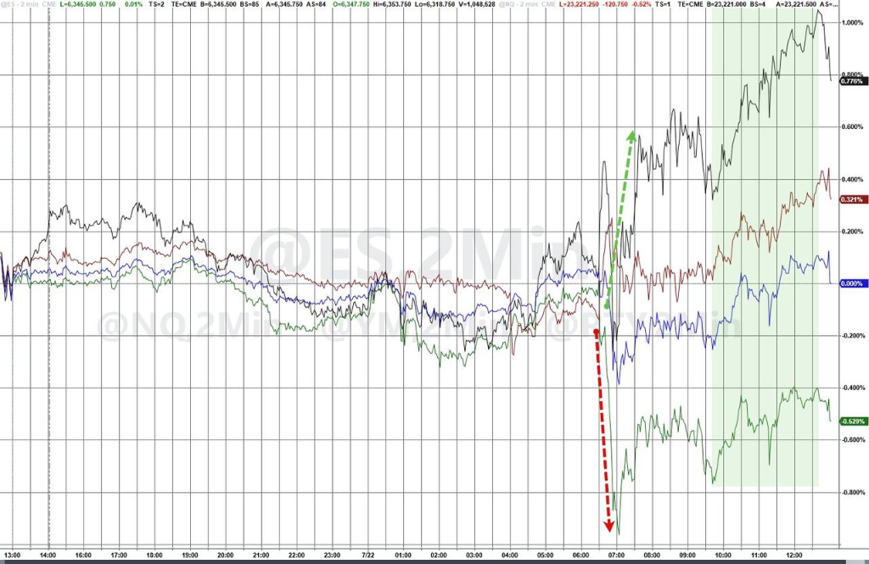Viewport: 869px width, 564px height.
Task: Click the 14:00 label on time axis
Action: (x=49, y=556)
